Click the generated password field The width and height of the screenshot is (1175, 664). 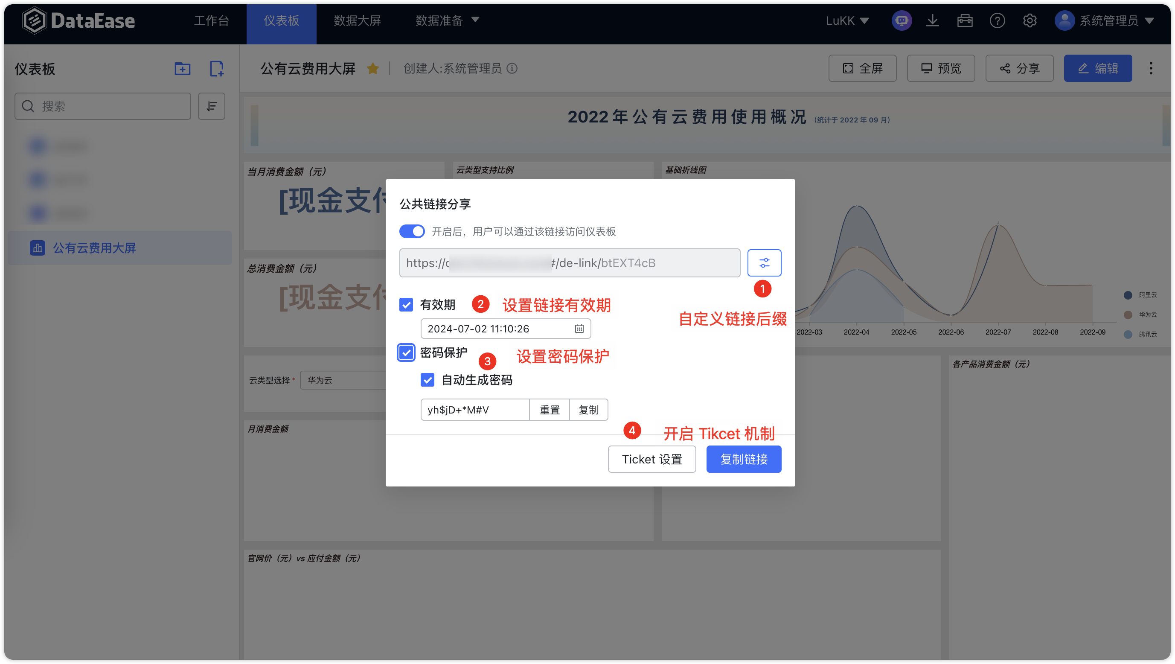pyautogui.click(x=475, y=410)
